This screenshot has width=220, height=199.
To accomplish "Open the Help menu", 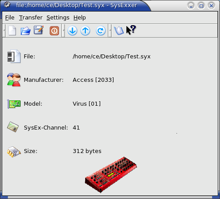I will click(x=79, y=18).
